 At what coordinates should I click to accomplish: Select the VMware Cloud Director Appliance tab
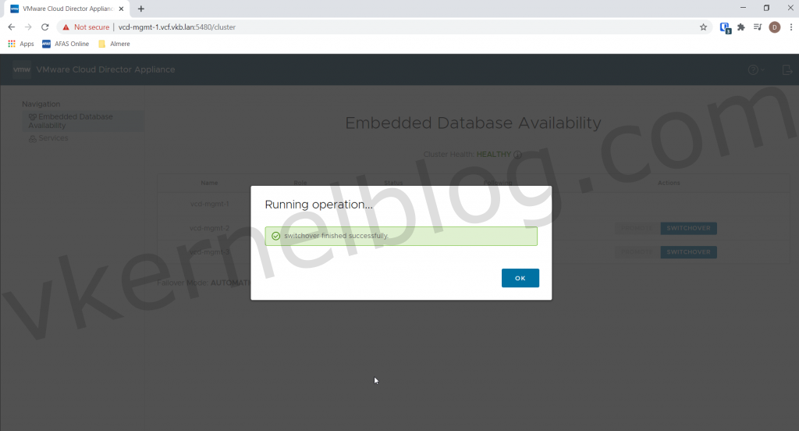[x=66, y=9]
